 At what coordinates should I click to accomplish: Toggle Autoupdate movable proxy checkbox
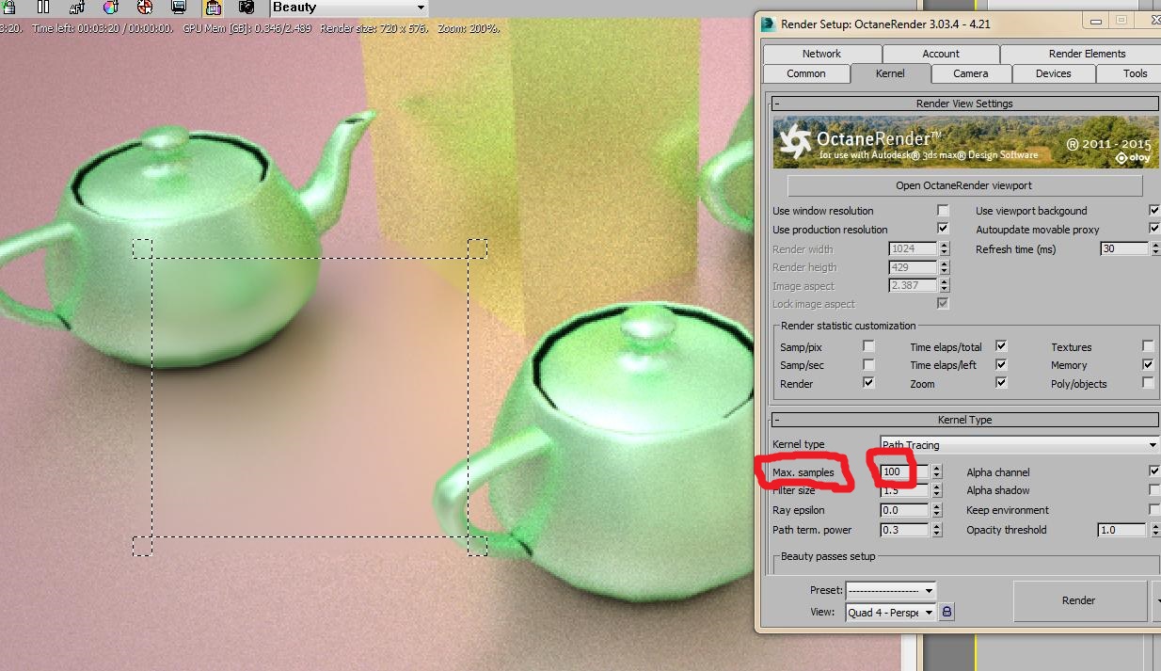pos(1154,229)
